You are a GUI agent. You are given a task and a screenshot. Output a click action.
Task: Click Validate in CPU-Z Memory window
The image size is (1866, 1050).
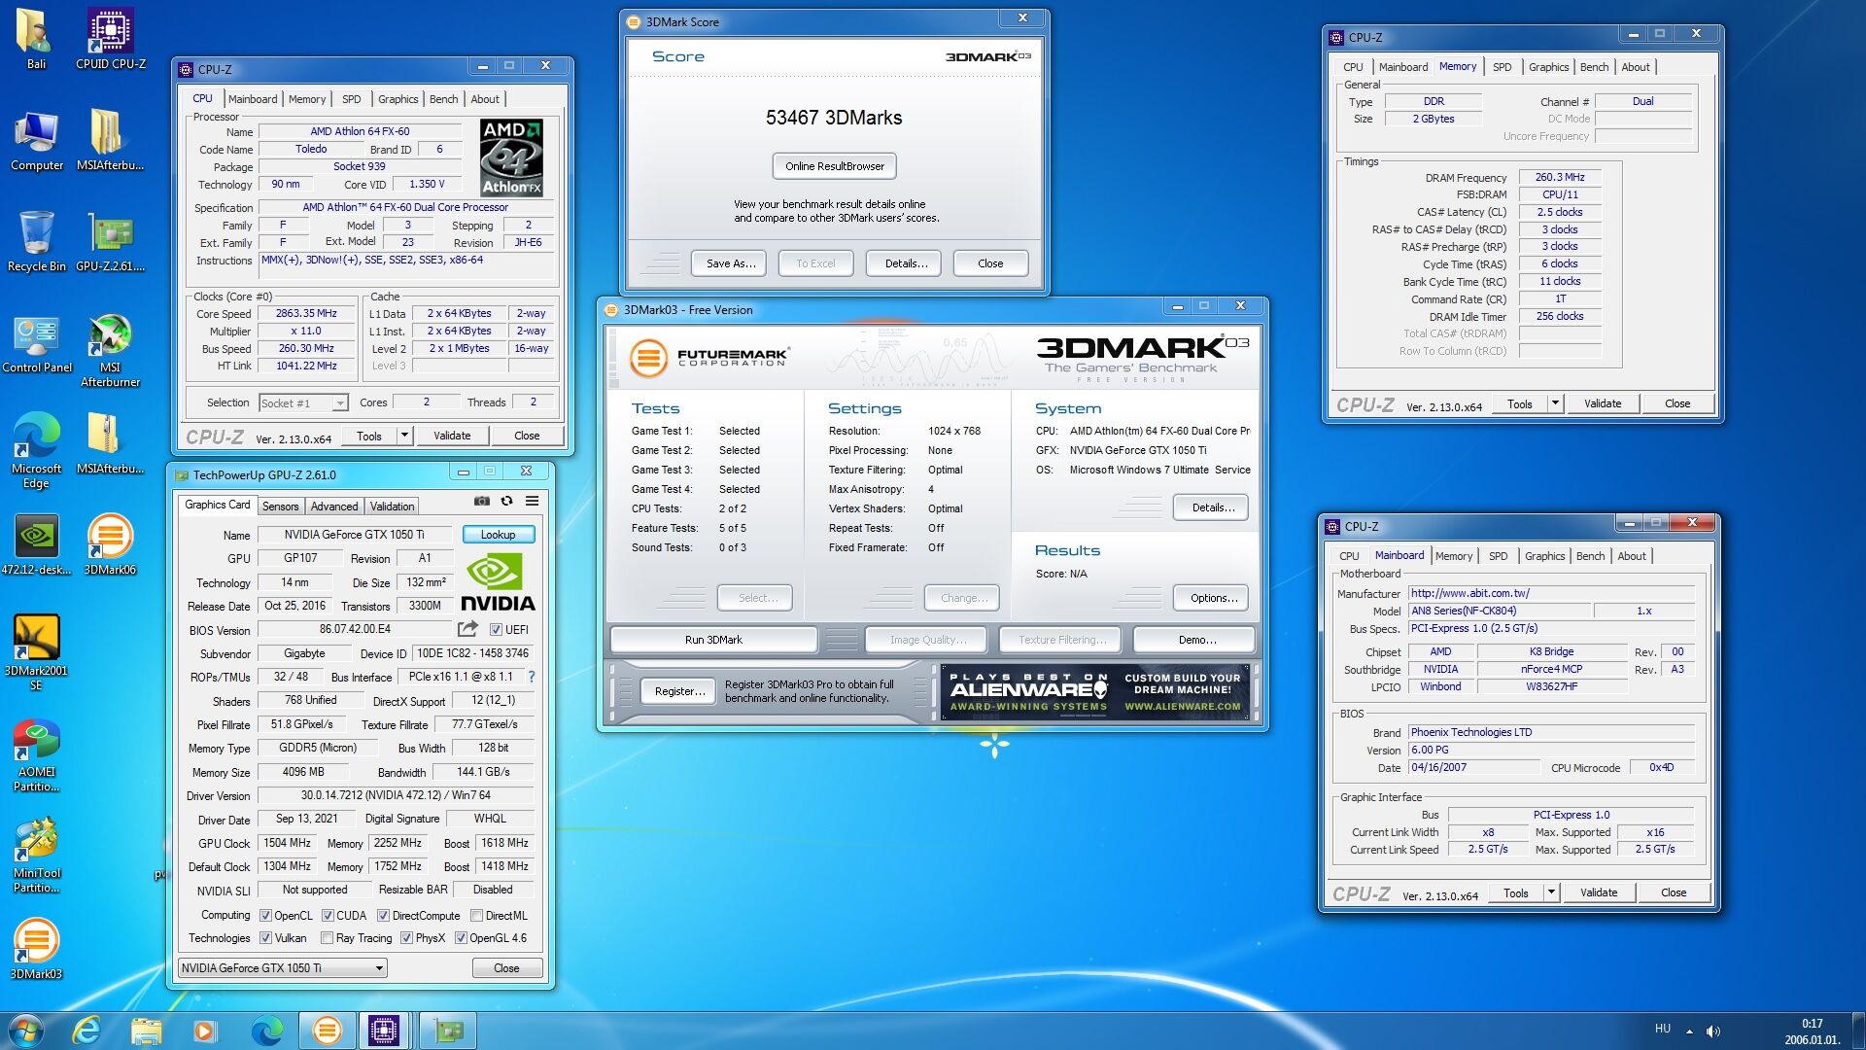click(1602, 403)
